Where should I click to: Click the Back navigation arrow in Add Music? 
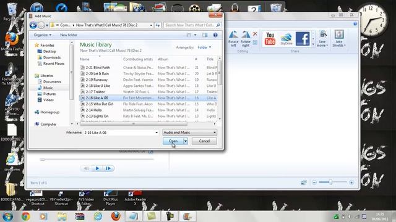33,25
